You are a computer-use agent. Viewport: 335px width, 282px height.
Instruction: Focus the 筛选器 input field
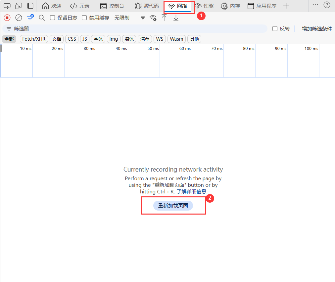click(x=135, y=28)
